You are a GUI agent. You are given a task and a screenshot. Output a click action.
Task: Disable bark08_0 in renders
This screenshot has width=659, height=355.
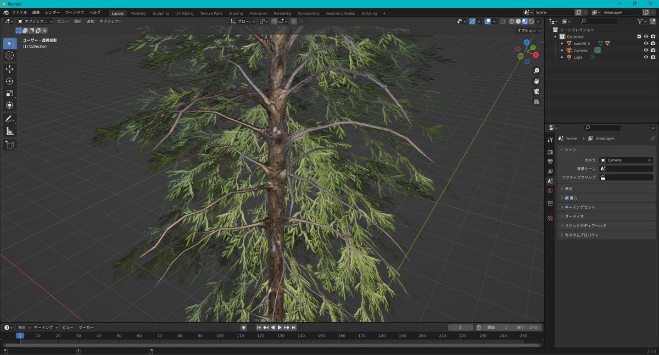pos(653,43)
